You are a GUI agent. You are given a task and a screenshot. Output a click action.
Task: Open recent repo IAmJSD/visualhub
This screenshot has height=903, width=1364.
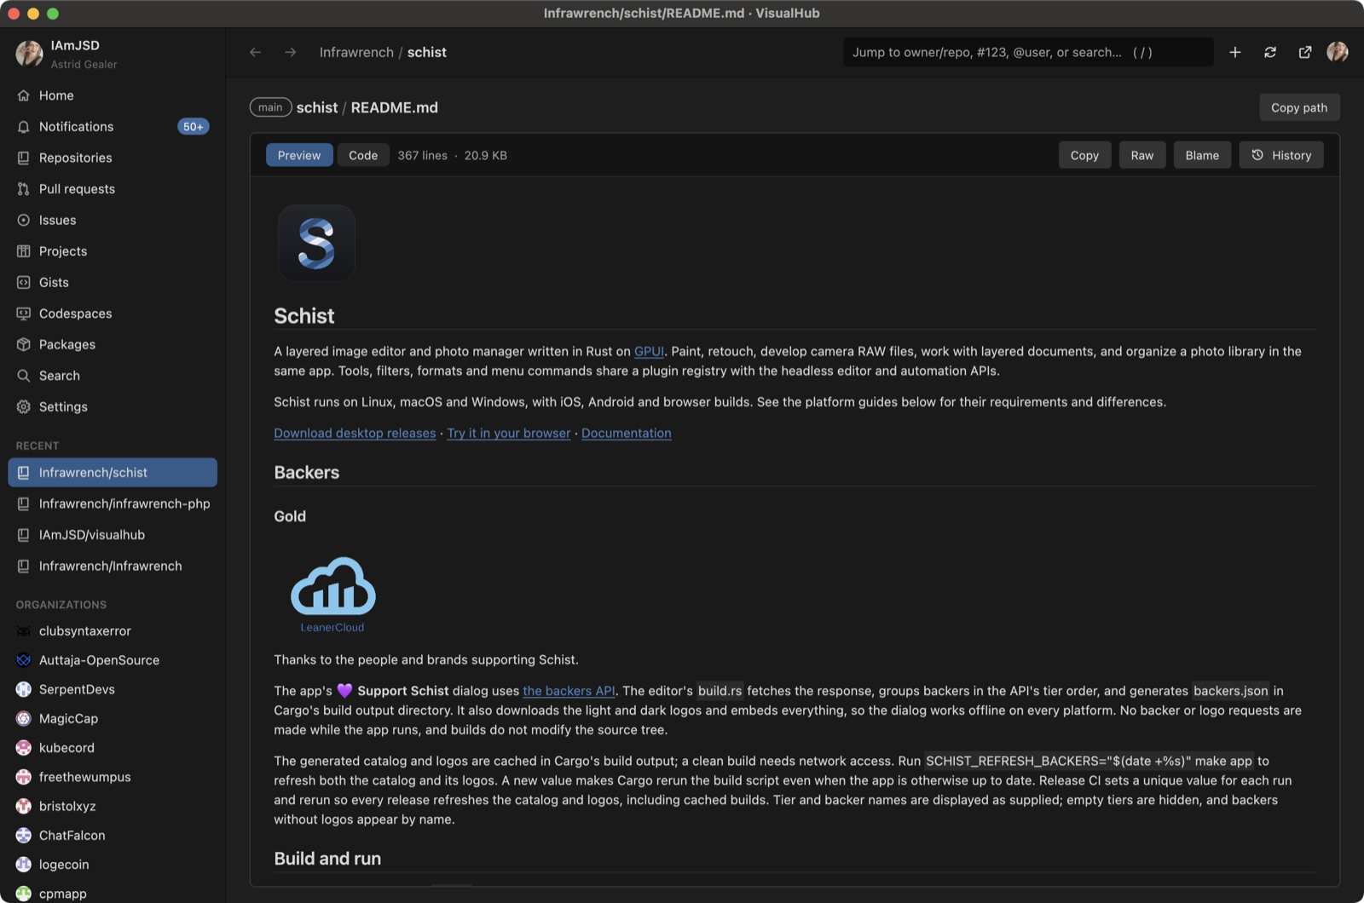pyautogui.click(x=113, y=535)
